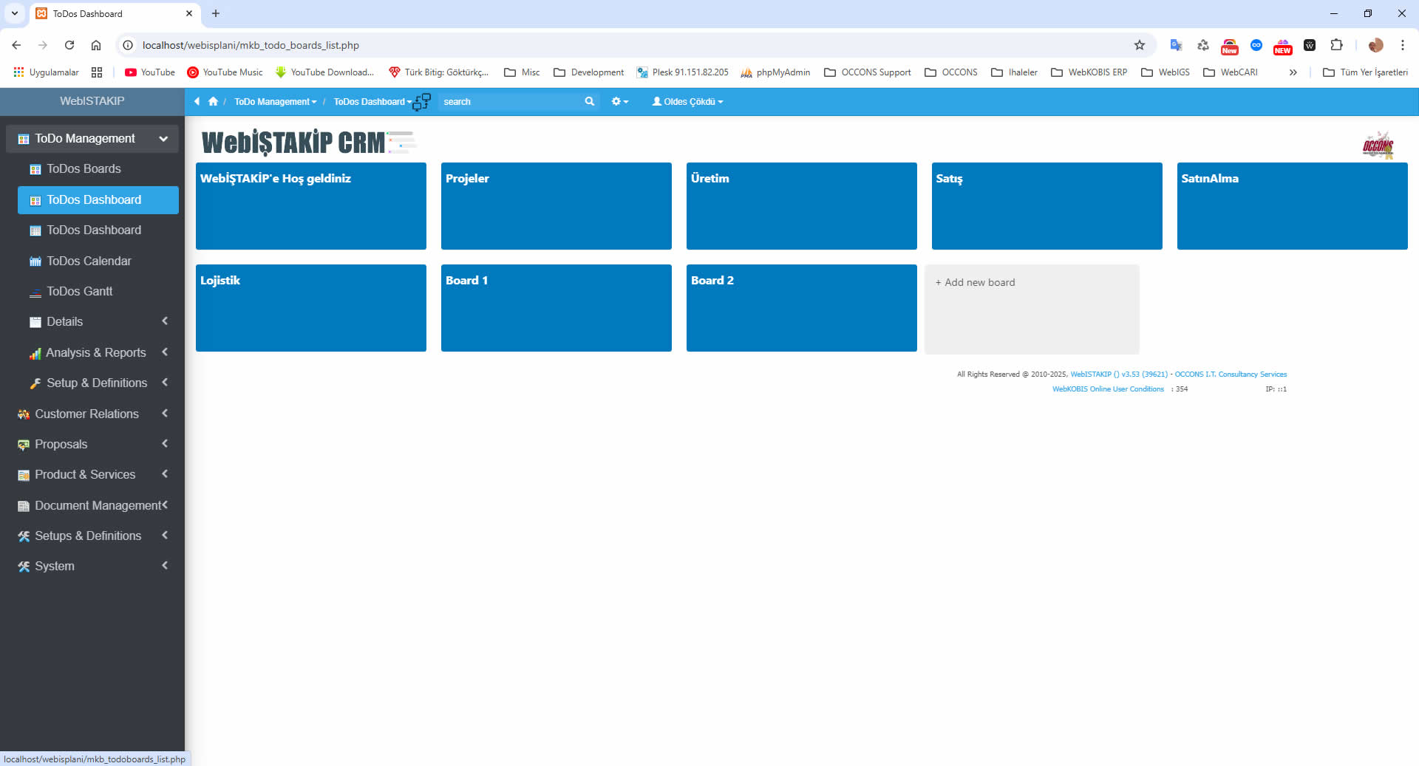The image size is (1419, 766).
Task: Click the home icon in breadcrumb bar
Action: click(213, 101)
